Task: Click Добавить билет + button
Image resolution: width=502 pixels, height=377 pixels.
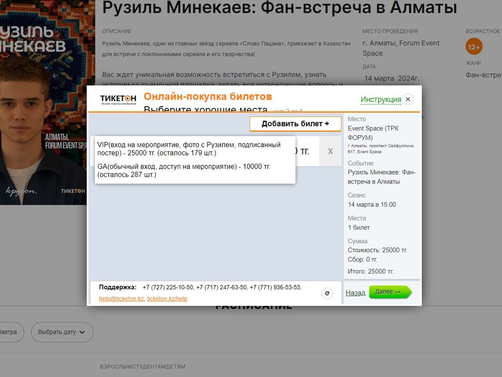Action: click(x=295, y=124)
